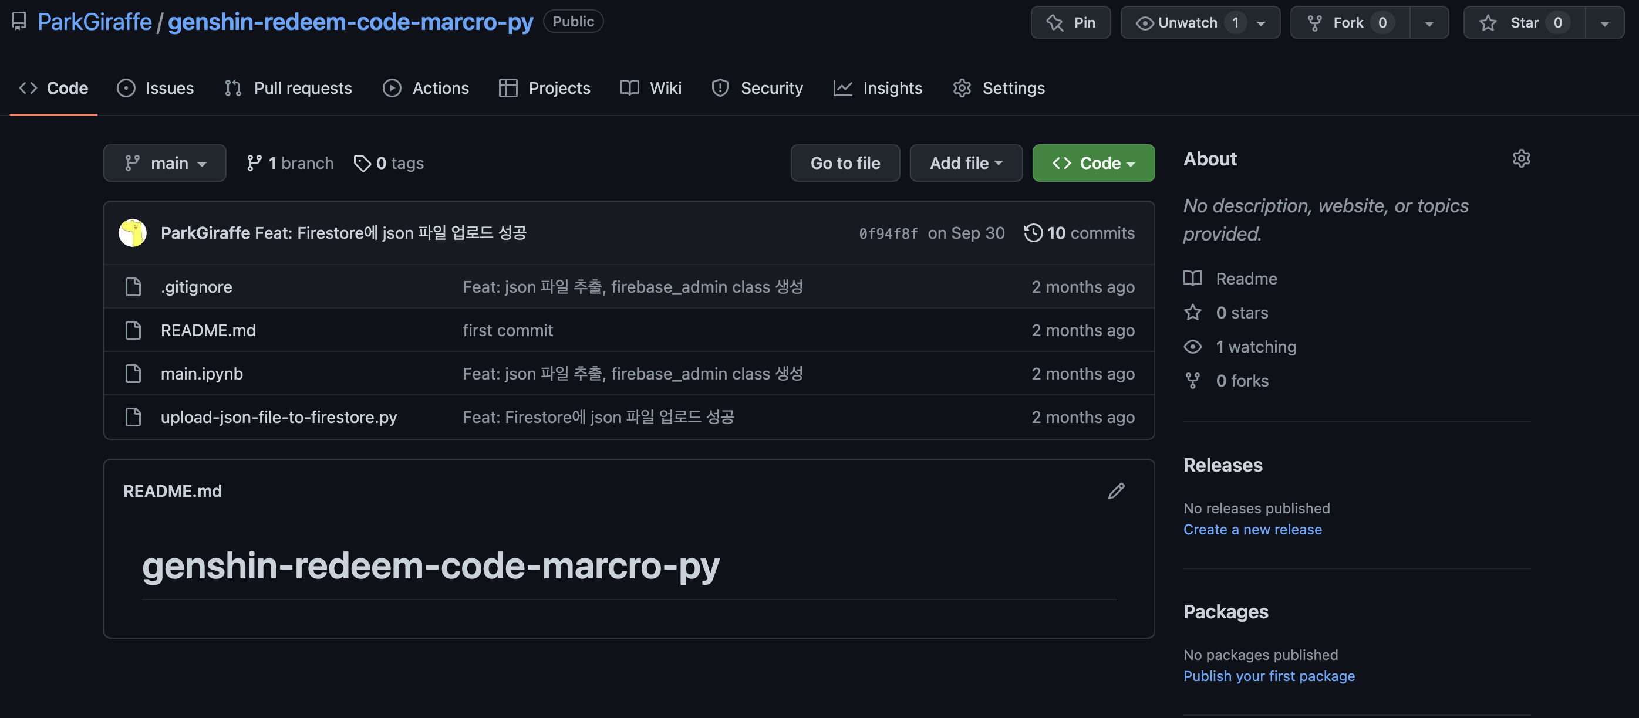
Task: Click the Pin repository button
Action: [1070, 23]
